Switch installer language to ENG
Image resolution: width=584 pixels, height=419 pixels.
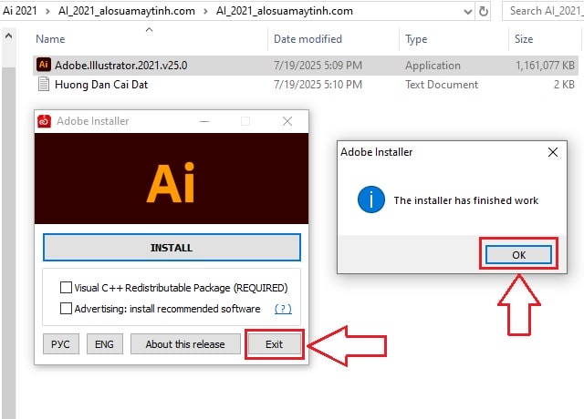[x=105, y=344]
